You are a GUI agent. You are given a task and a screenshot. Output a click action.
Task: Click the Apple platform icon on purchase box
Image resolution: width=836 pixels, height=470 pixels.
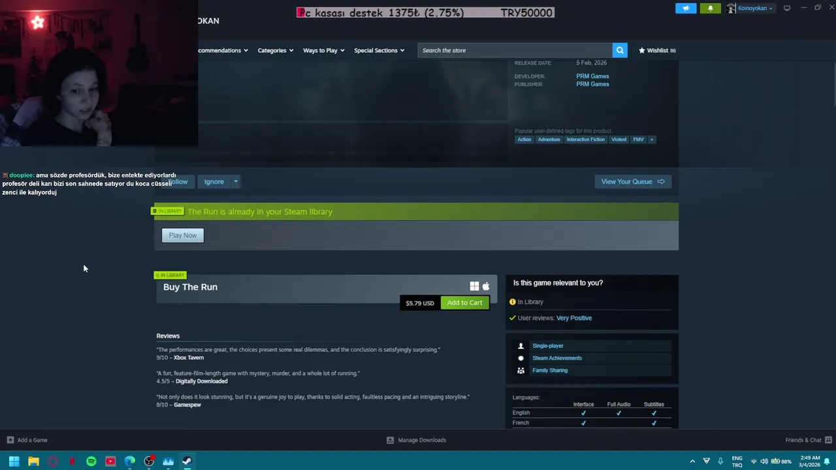(x=486, y=287)
